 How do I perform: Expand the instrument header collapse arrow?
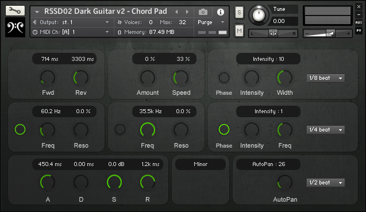tap(37, 11)
